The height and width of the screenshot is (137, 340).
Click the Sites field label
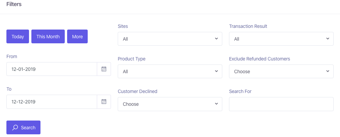tap(123, 26)
